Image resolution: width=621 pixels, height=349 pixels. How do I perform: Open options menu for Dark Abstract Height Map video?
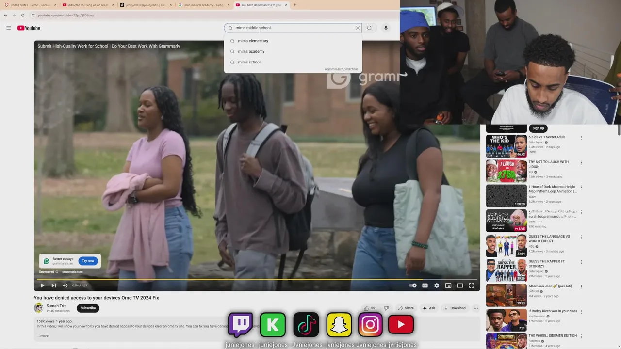[582, 187]
